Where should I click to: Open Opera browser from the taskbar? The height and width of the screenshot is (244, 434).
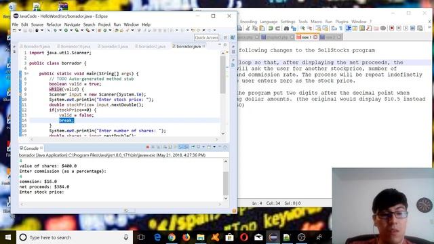244,237
